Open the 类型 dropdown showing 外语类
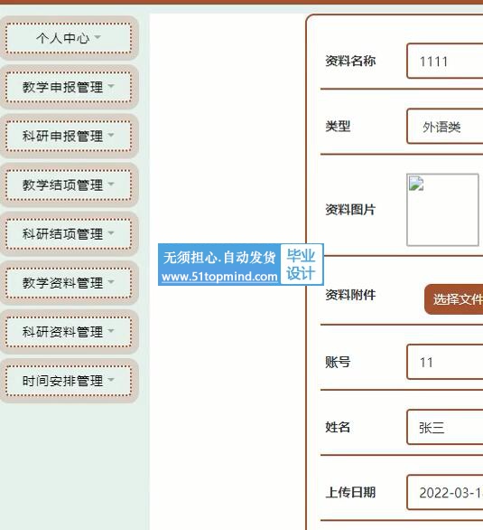 (x=445, y=127)
